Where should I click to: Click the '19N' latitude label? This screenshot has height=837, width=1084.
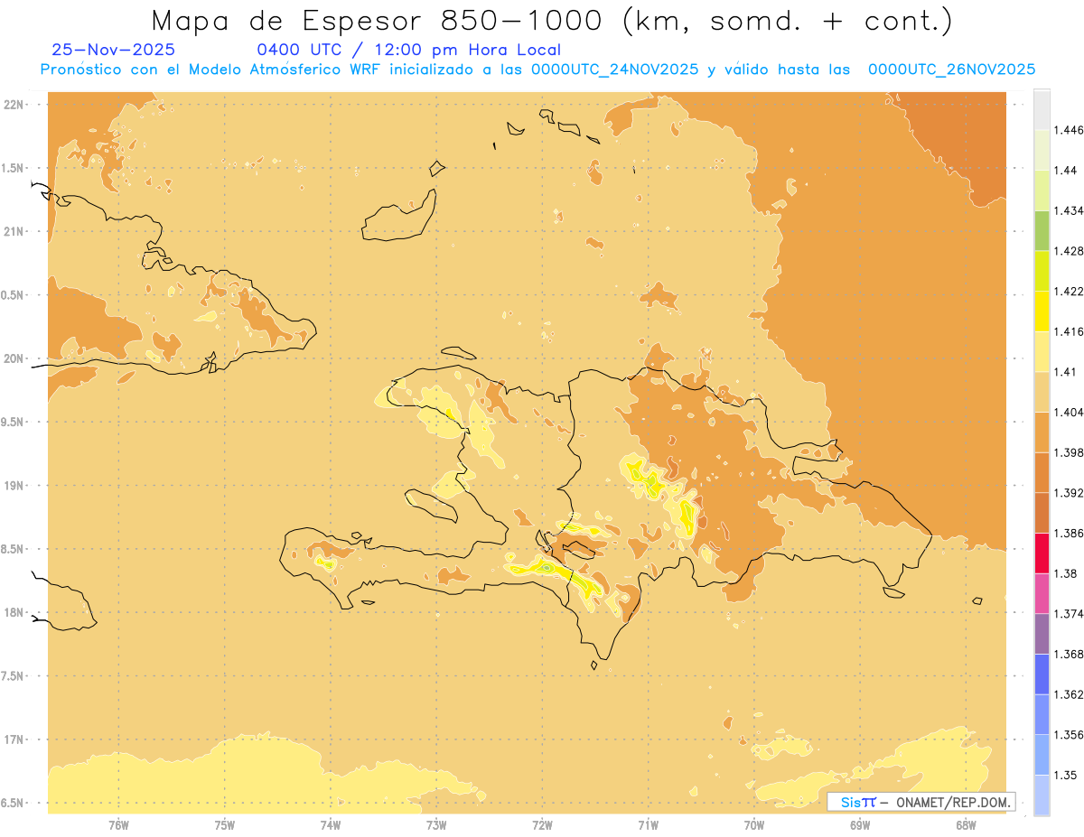pyautogui.click(x=15, y=486)
